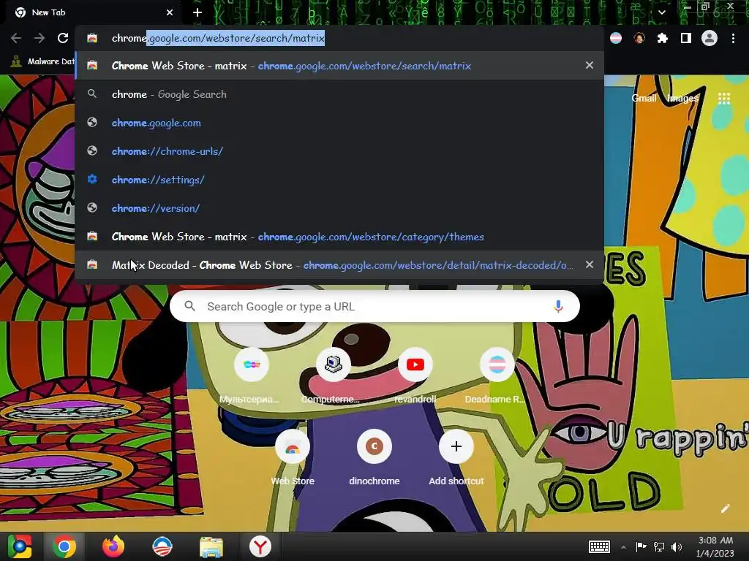Open the Google apps grid
Screen dimensions: 749x561
(x=723, y=99)
